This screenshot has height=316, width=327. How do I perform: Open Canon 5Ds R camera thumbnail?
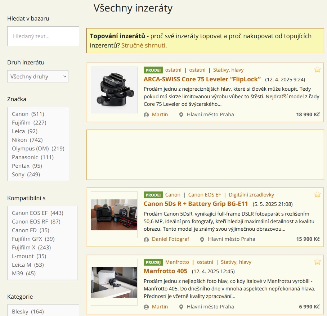(x=114, y=215)
